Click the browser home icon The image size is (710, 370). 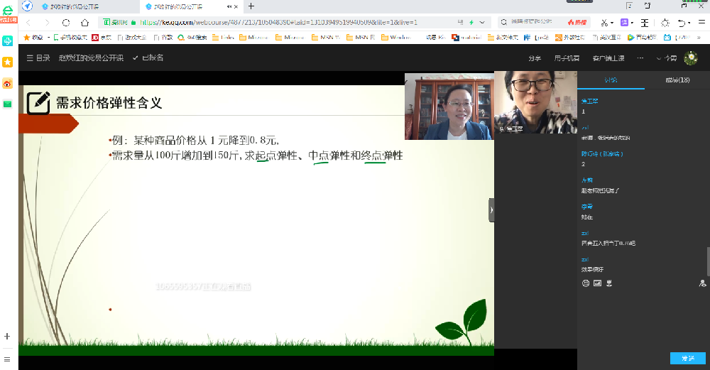tap(85, 22)
